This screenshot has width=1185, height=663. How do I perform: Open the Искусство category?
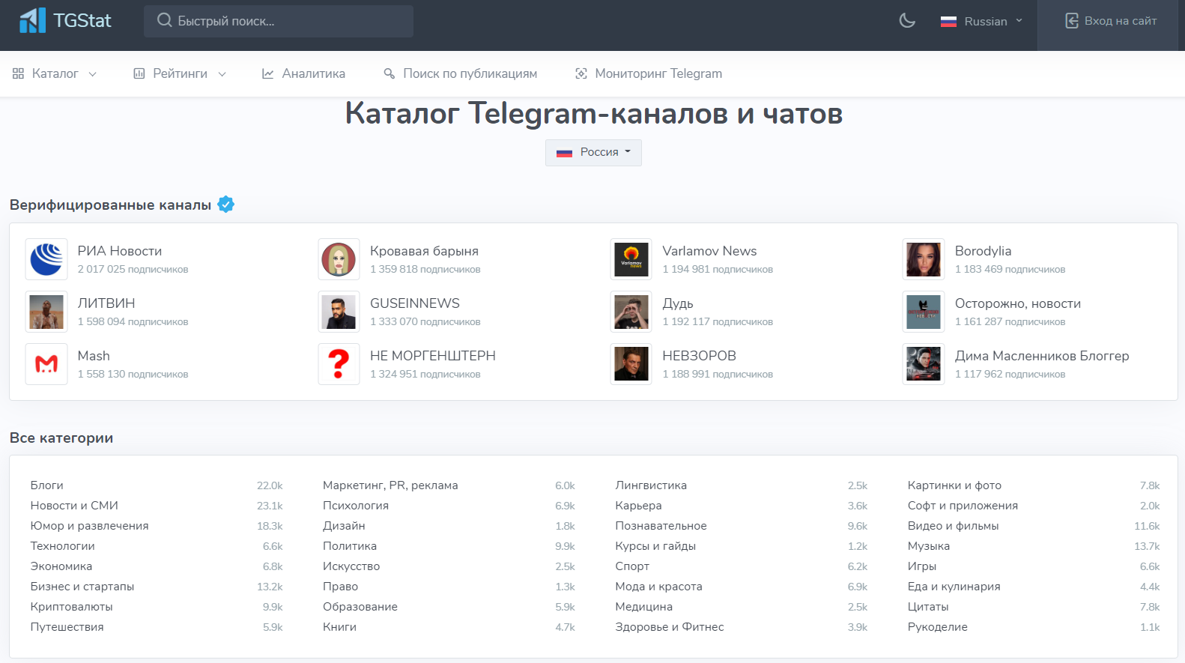point(351,566)
